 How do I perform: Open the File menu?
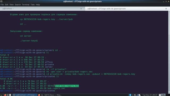(2, 5)
